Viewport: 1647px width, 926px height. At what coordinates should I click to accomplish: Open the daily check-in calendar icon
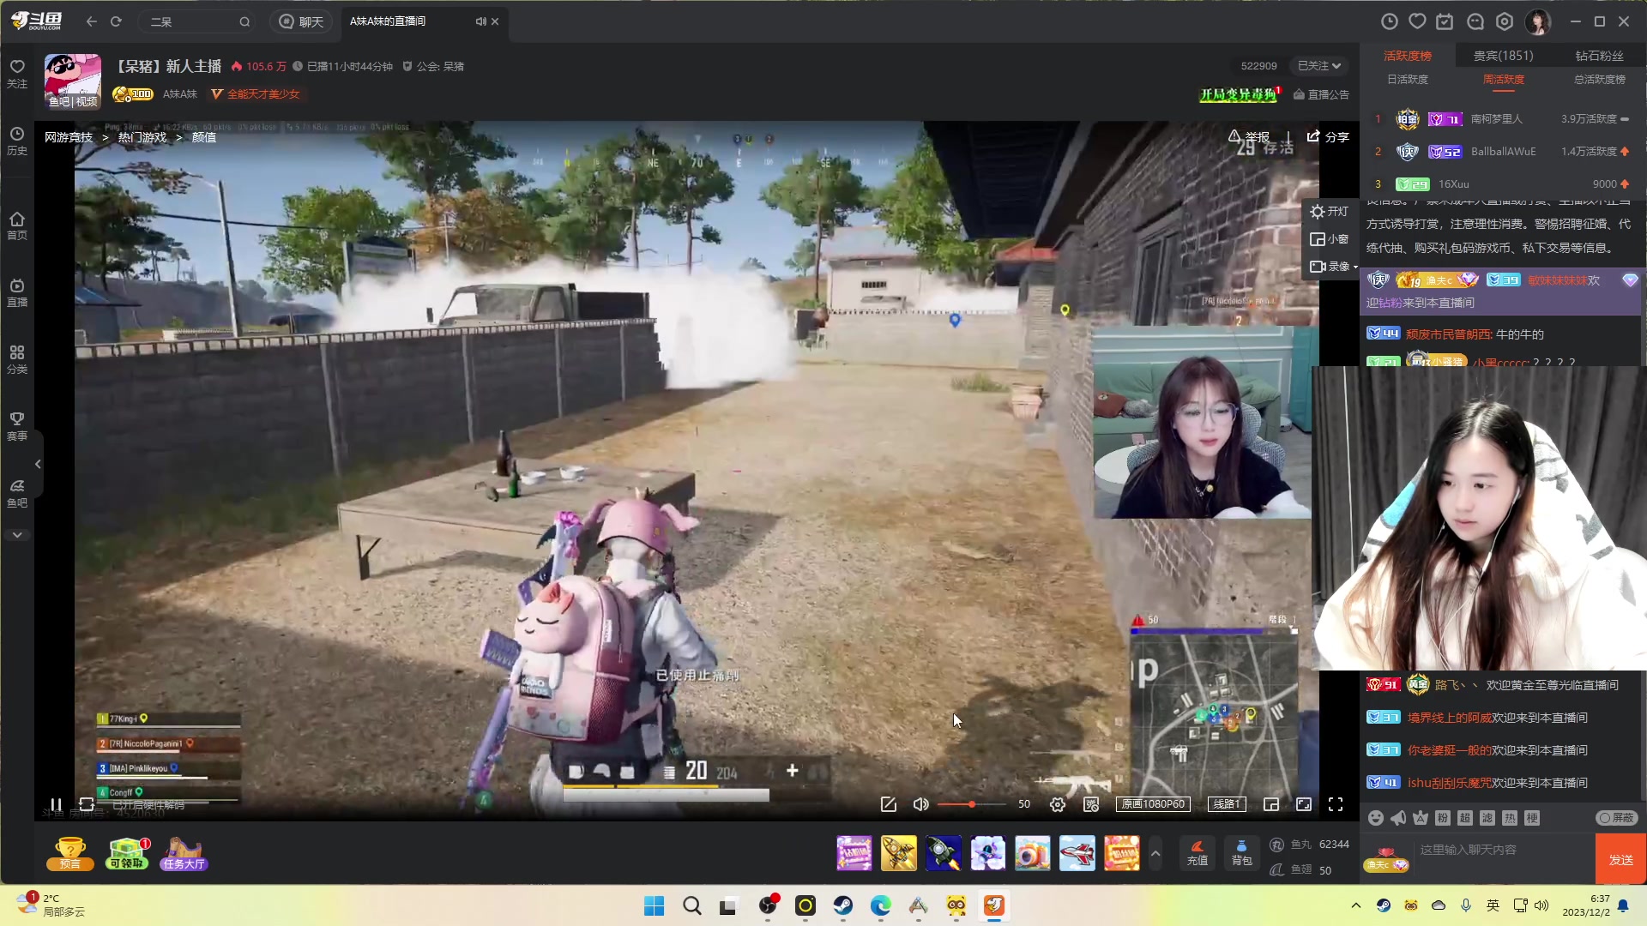pos(1445,21)
